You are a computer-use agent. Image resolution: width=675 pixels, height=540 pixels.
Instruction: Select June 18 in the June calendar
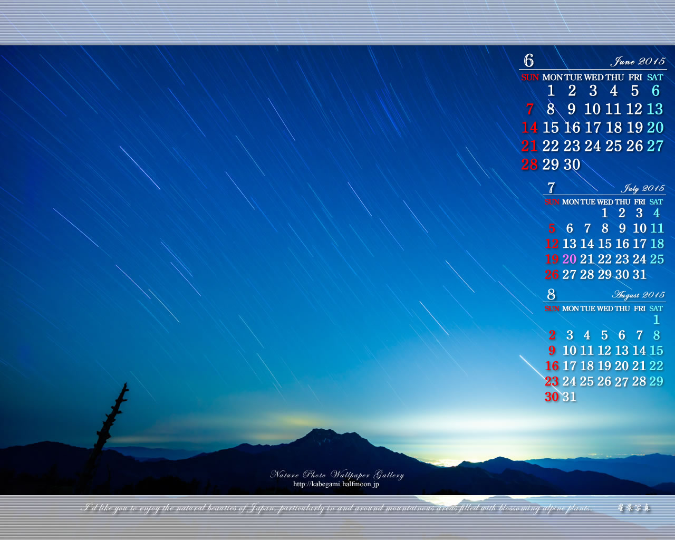pos(613,128)
